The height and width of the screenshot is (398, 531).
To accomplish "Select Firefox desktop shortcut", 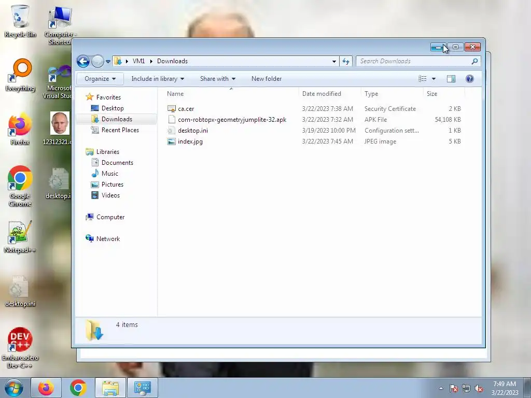I will pyautogui.click(x=20, y=129).
